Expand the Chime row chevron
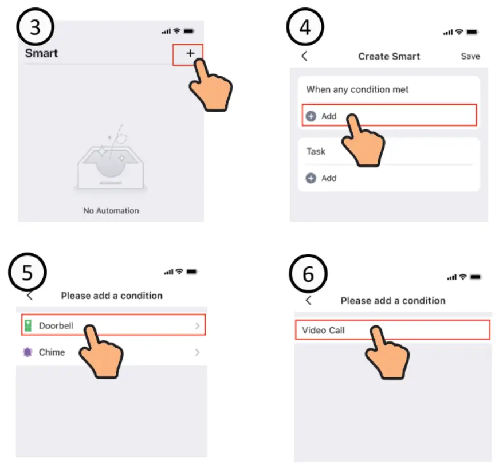 197,352
